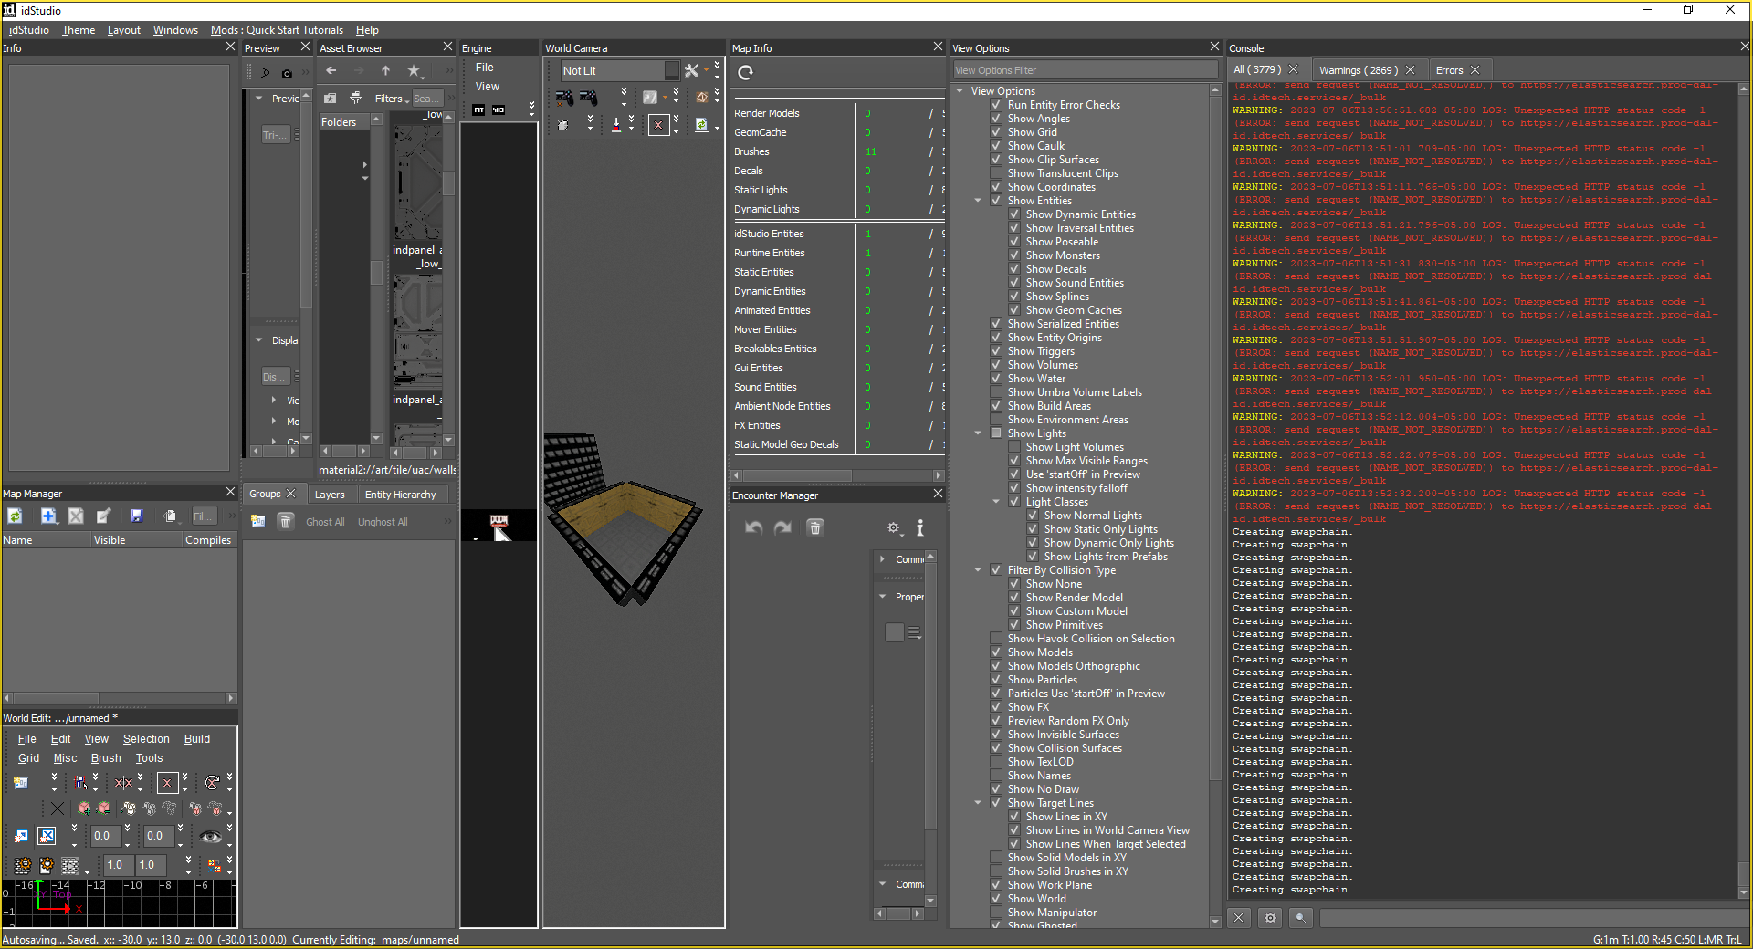Toggle the Show Water checkbox
This screenshot has height=949, width=1753.
(x=997, y=379)
